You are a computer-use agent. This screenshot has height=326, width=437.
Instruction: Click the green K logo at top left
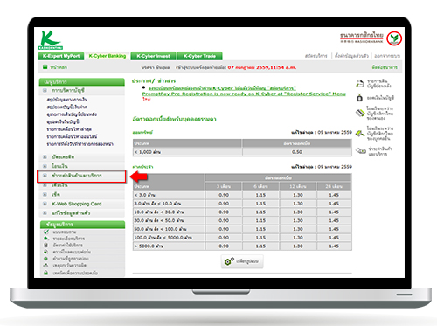[x=51, y=40]
